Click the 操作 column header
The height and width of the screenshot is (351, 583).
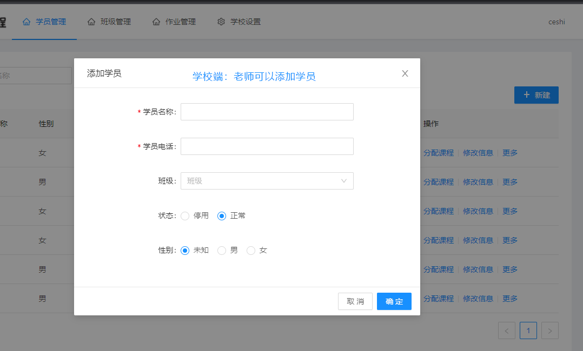pyautogui.click(x=431, y=124)
